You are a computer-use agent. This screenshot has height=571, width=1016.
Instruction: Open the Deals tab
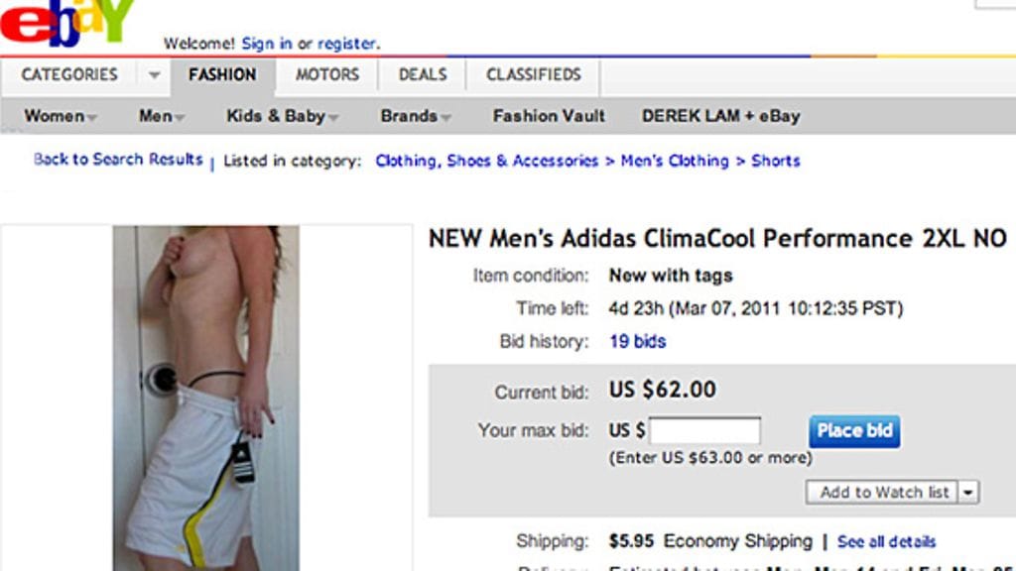coord(423,75)
